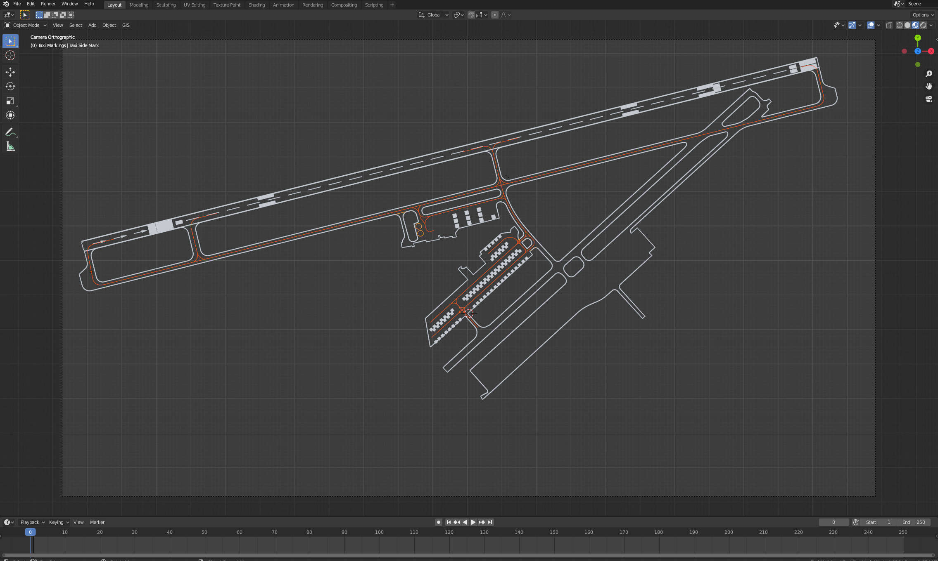Pick the Annotate pencil tool
This screenshot has width=938, height=561.
click(x=10, y=132)
